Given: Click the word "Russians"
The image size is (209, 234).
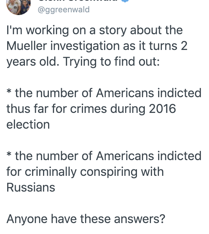Looking at the screenshot, I should [31, 187].
